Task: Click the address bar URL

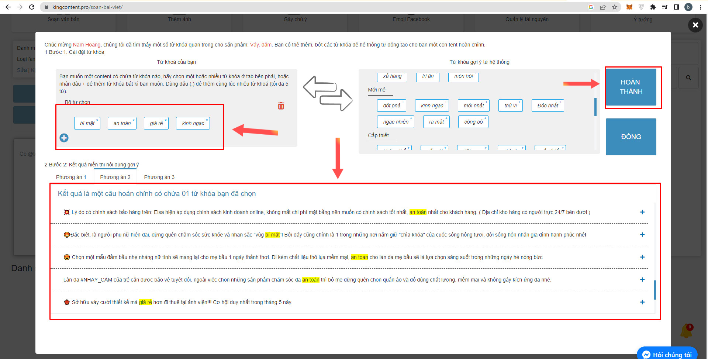Action: tap(87, 7)
